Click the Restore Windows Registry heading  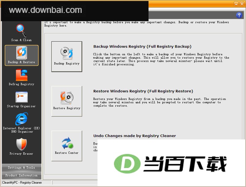click(x=143, y=91)
